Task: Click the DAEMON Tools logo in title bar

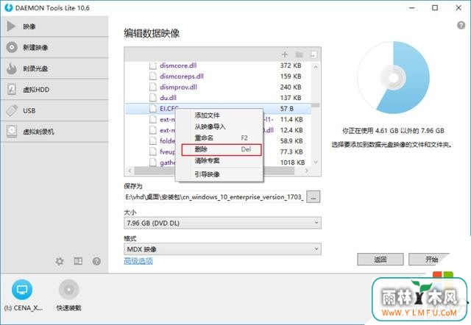Action: (9, 8)
